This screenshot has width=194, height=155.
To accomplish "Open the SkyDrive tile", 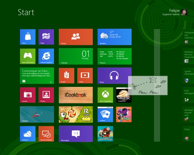I will click(28, 134).
